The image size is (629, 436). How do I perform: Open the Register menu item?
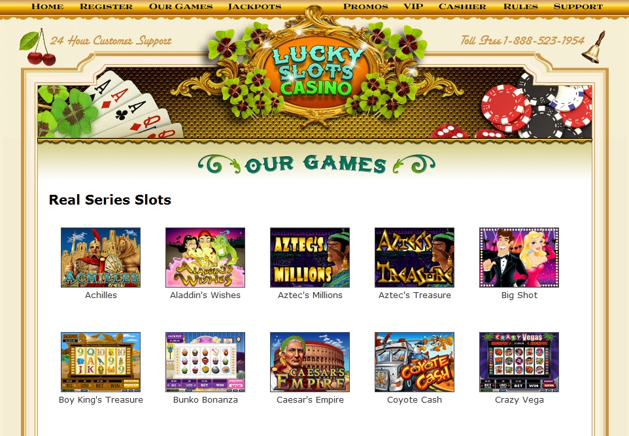coord(107,7)
